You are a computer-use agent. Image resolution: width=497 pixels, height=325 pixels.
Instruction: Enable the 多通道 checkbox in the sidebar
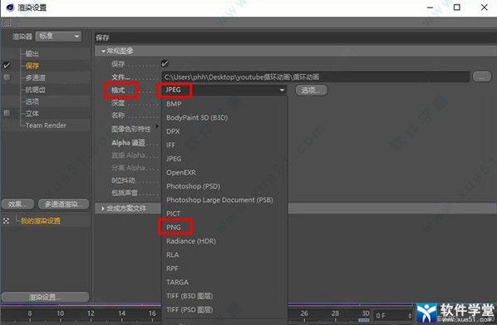7,77
